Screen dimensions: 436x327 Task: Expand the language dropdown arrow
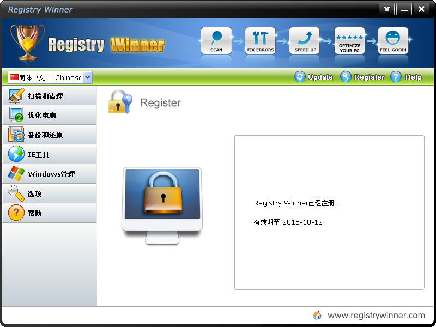pos(88,77)
